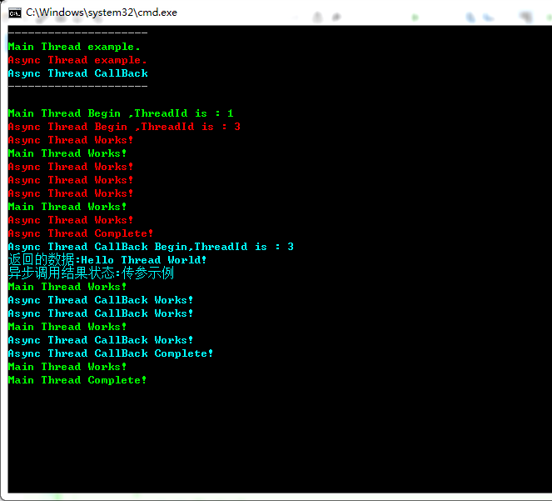Click the "异步调用结果状态:传参示例" line
The width and height of the screenshot is (552, 501).
[91, 273]
